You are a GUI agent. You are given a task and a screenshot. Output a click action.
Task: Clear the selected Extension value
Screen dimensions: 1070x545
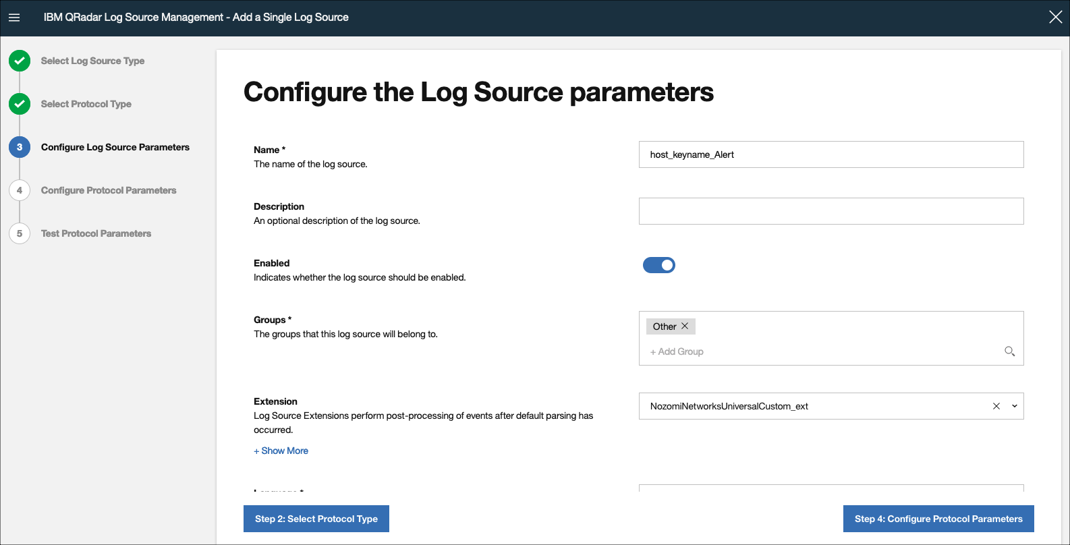[996, 406]
